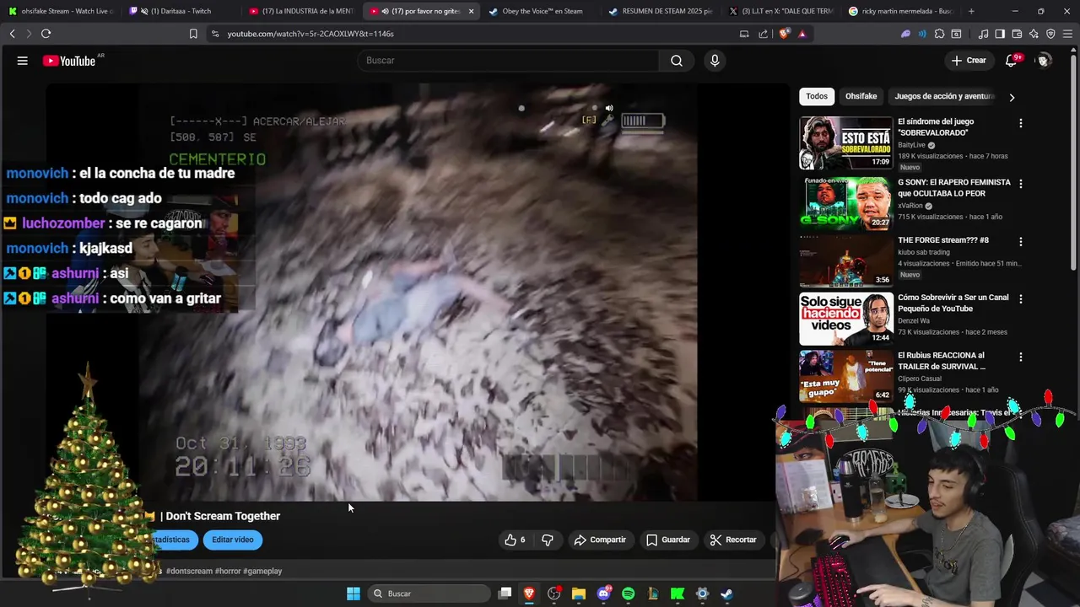1080x607 pixels.
Task: Open File Explorer from the taskbar
Action: [x=579, y=594]
